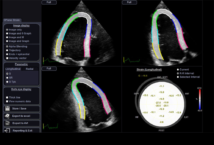
Task: Enable the Velocity vector checkbox
Action: coord(7,58)
